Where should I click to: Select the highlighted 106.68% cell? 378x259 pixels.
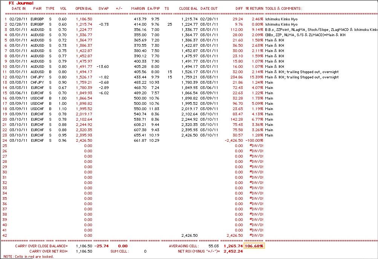tap(254, 246)
